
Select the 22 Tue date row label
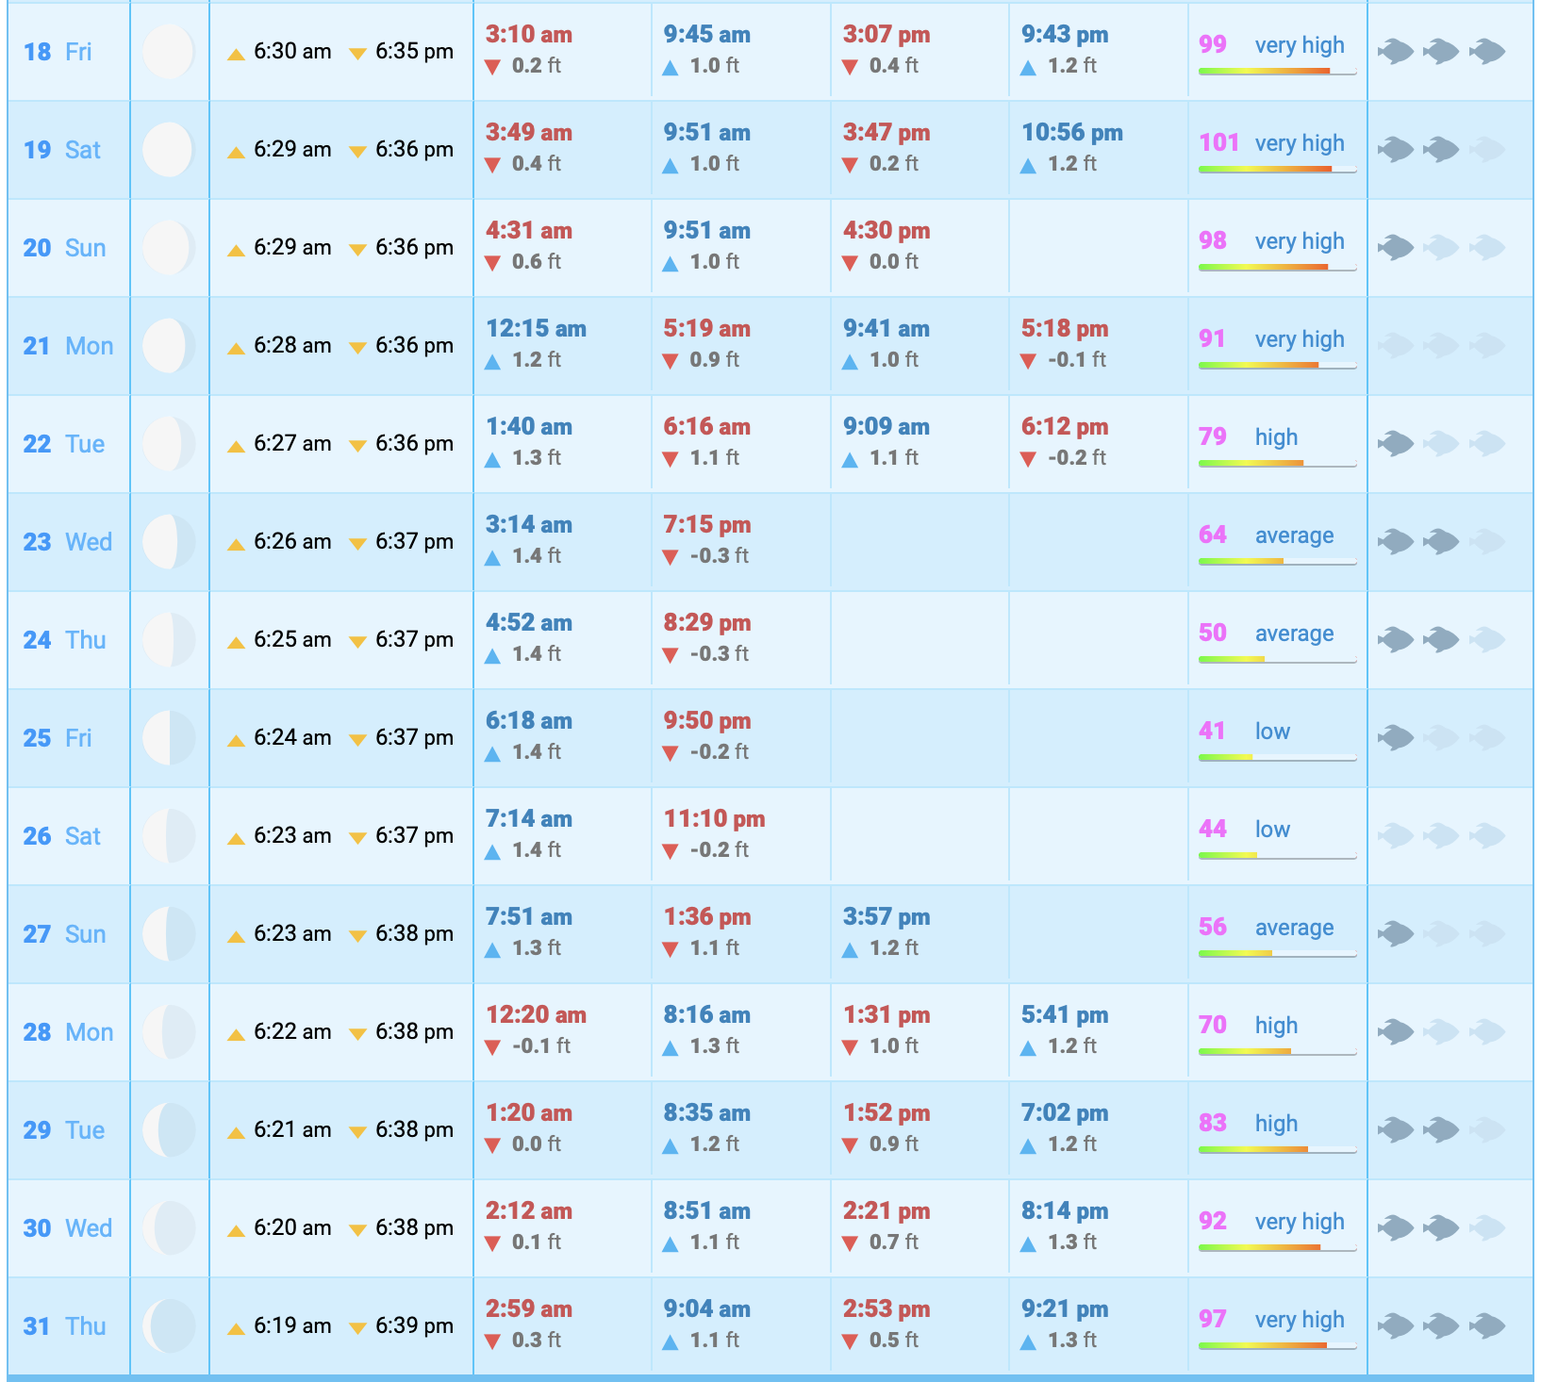pos(64,444)
